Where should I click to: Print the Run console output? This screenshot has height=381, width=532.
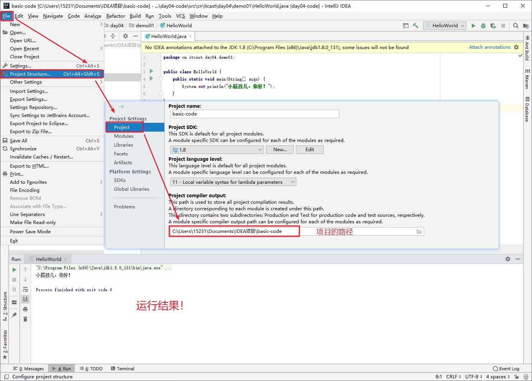(25, 309)
